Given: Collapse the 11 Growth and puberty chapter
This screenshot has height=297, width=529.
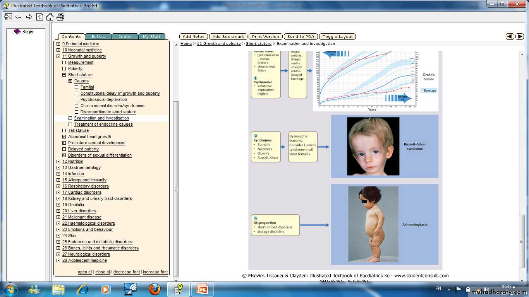Looking at the screenshot, I should pos(58,56).
